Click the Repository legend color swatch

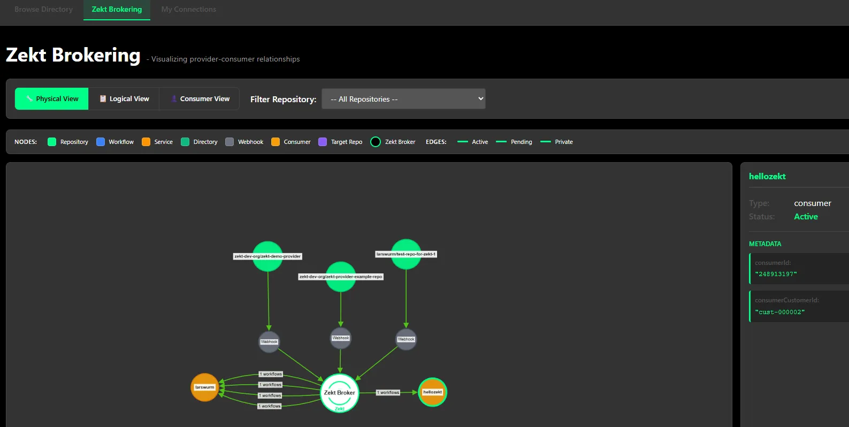tap(52, 142)
